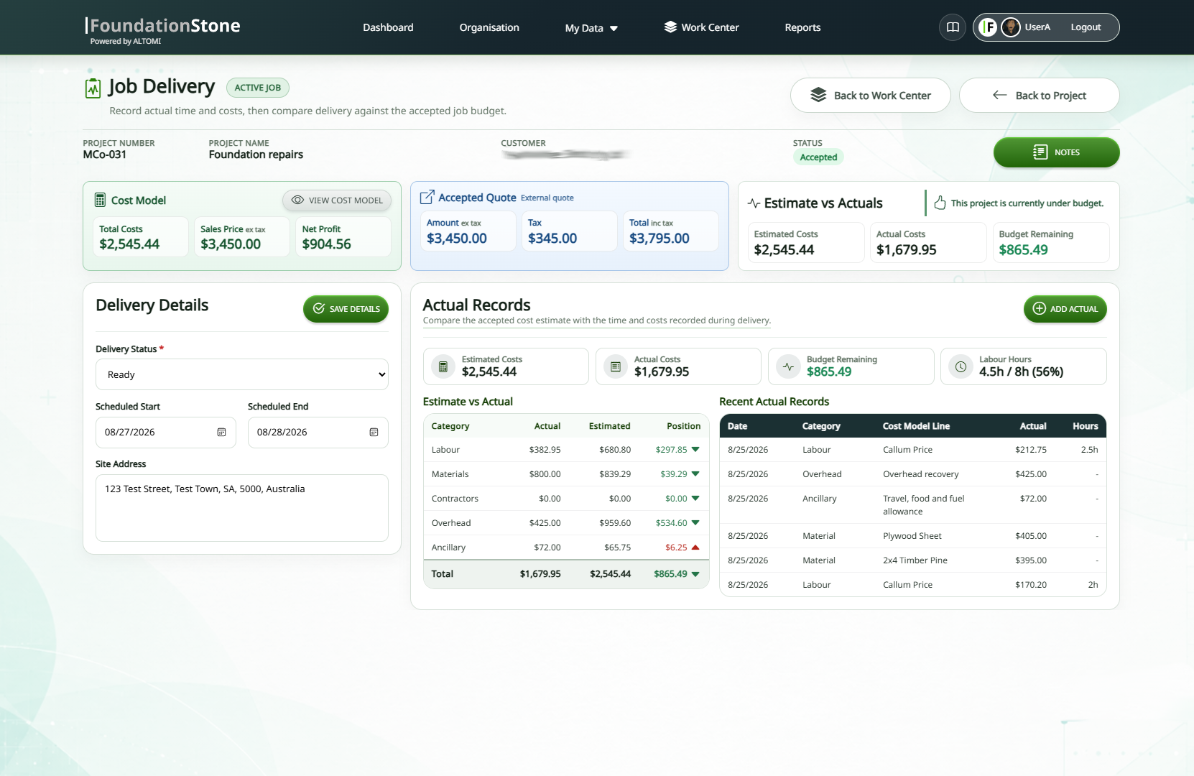1194x776 pixels.
Task: Click the Labour Hours clock icon
Action: (961, 366)
